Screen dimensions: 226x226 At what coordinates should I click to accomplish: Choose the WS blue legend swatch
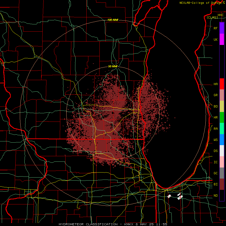click(x=222, y=140)
